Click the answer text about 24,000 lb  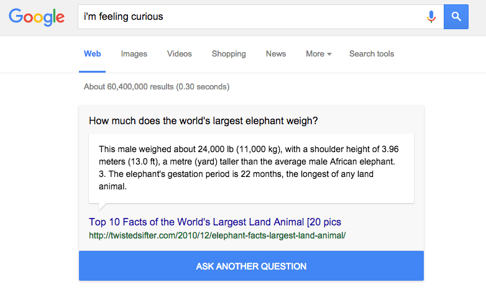[249, 155]
